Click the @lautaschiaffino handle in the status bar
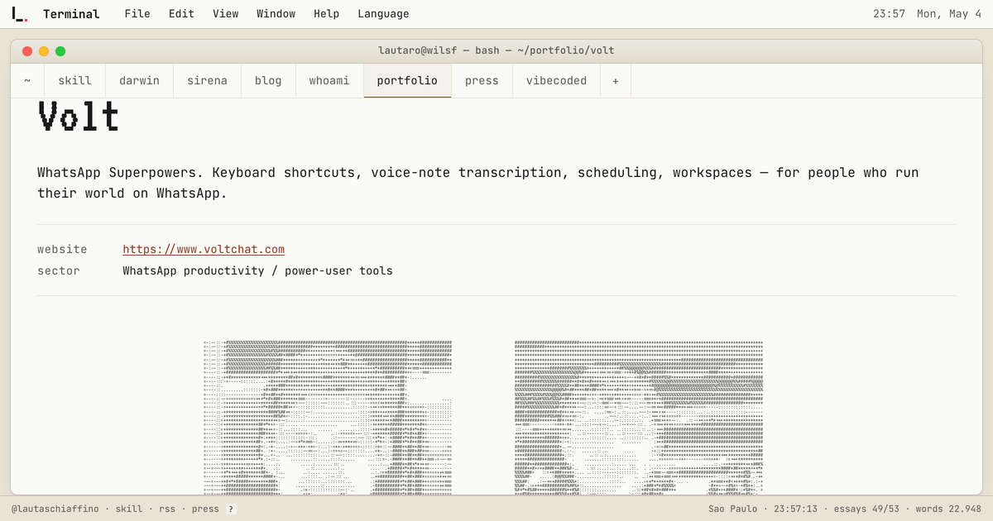 [x=55, y=509]
